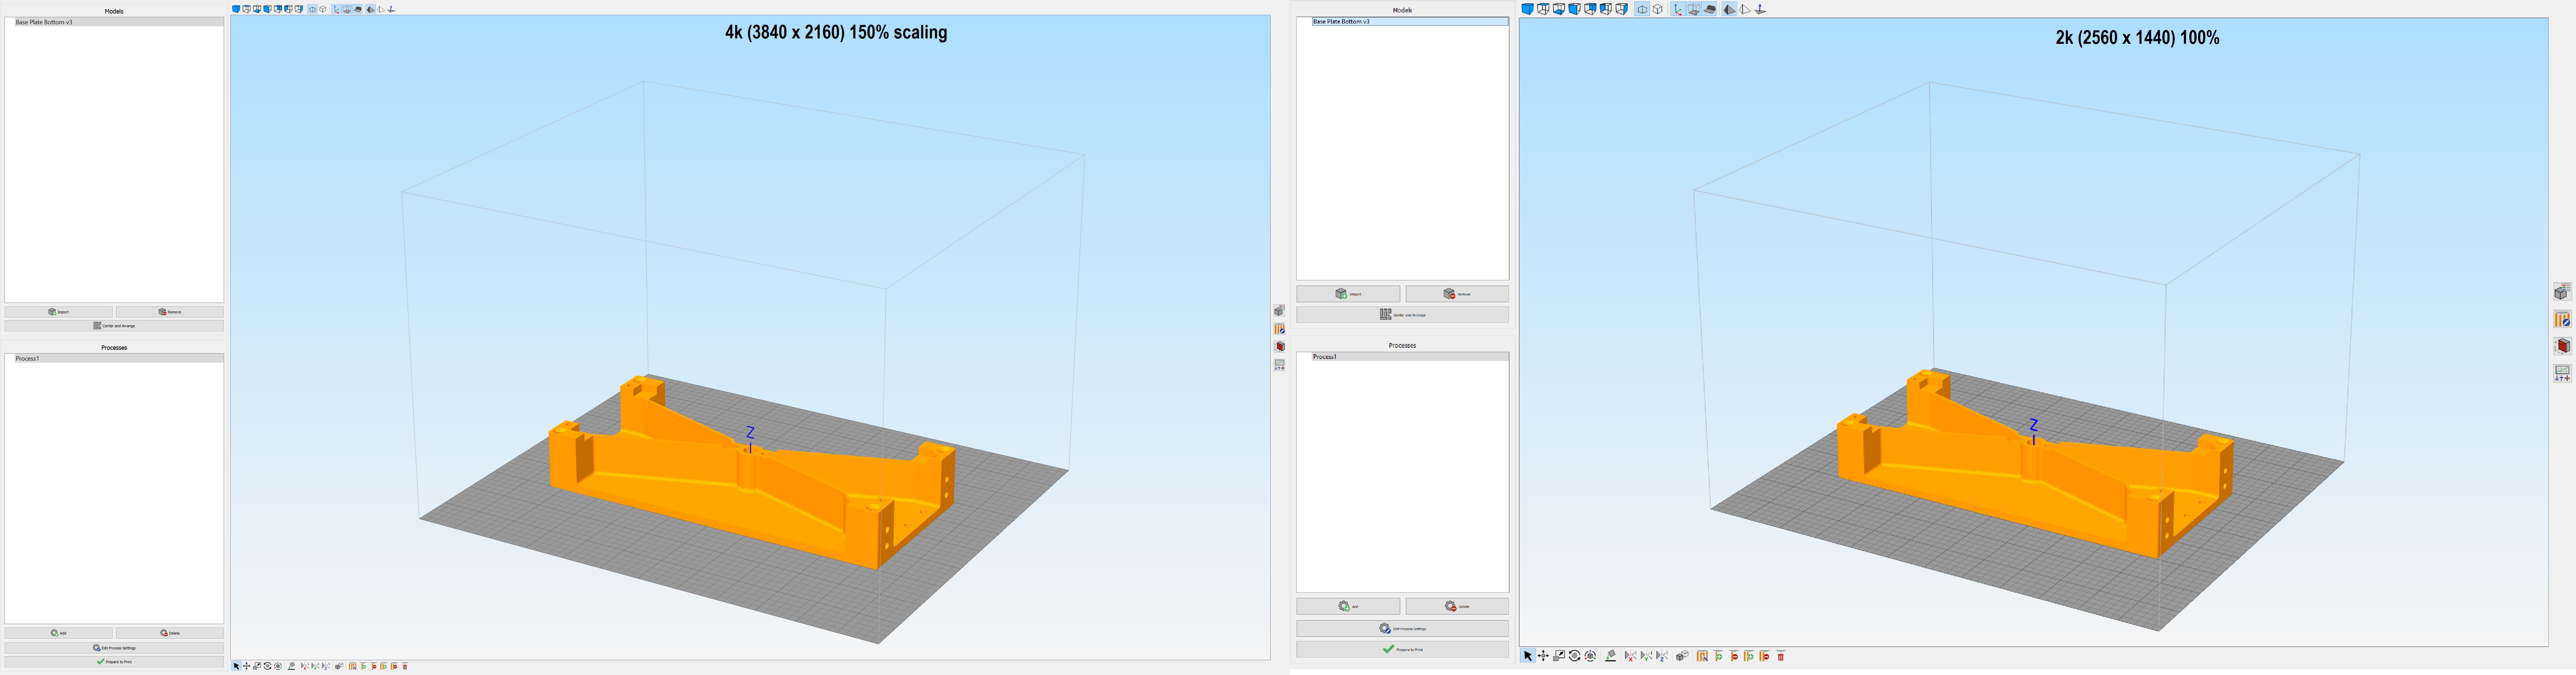Open Edit Process Settings in 2k window
This screenshot has height=675, width=2576.
[1402, 628]
